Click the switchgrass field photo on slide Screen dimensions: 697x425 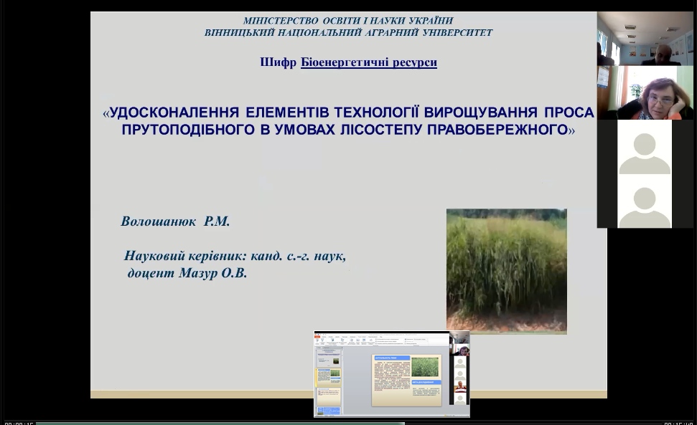coord(506,271)
